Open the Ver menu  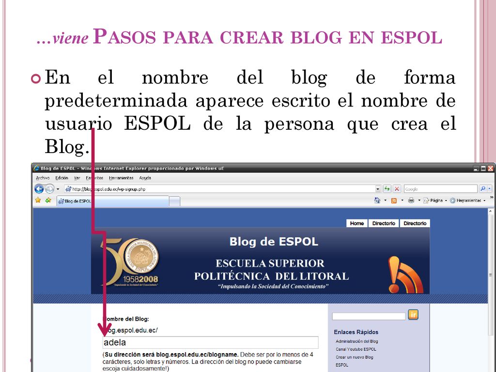[x=77, y=178]
